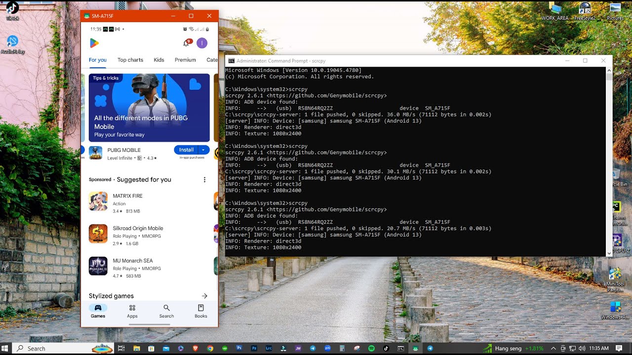The image size is (632, 355).
Task: Open Google Play logo in phone window
Action: (94, 43)
